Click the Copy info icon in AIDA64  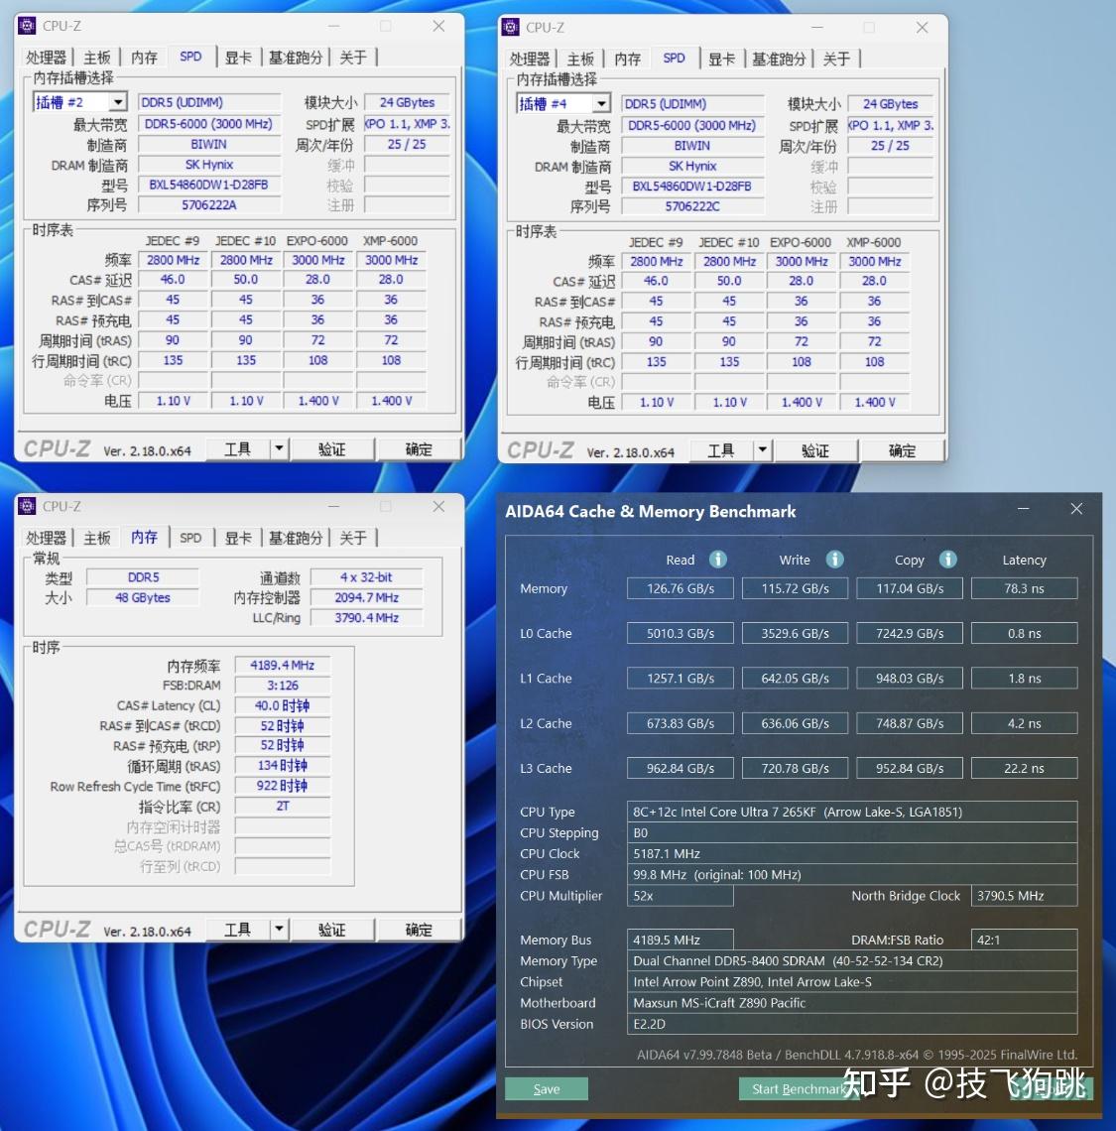(x=948, y=559)
